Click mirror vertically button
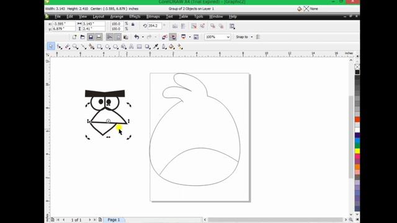Screen dimensions: 397x223 183,26
